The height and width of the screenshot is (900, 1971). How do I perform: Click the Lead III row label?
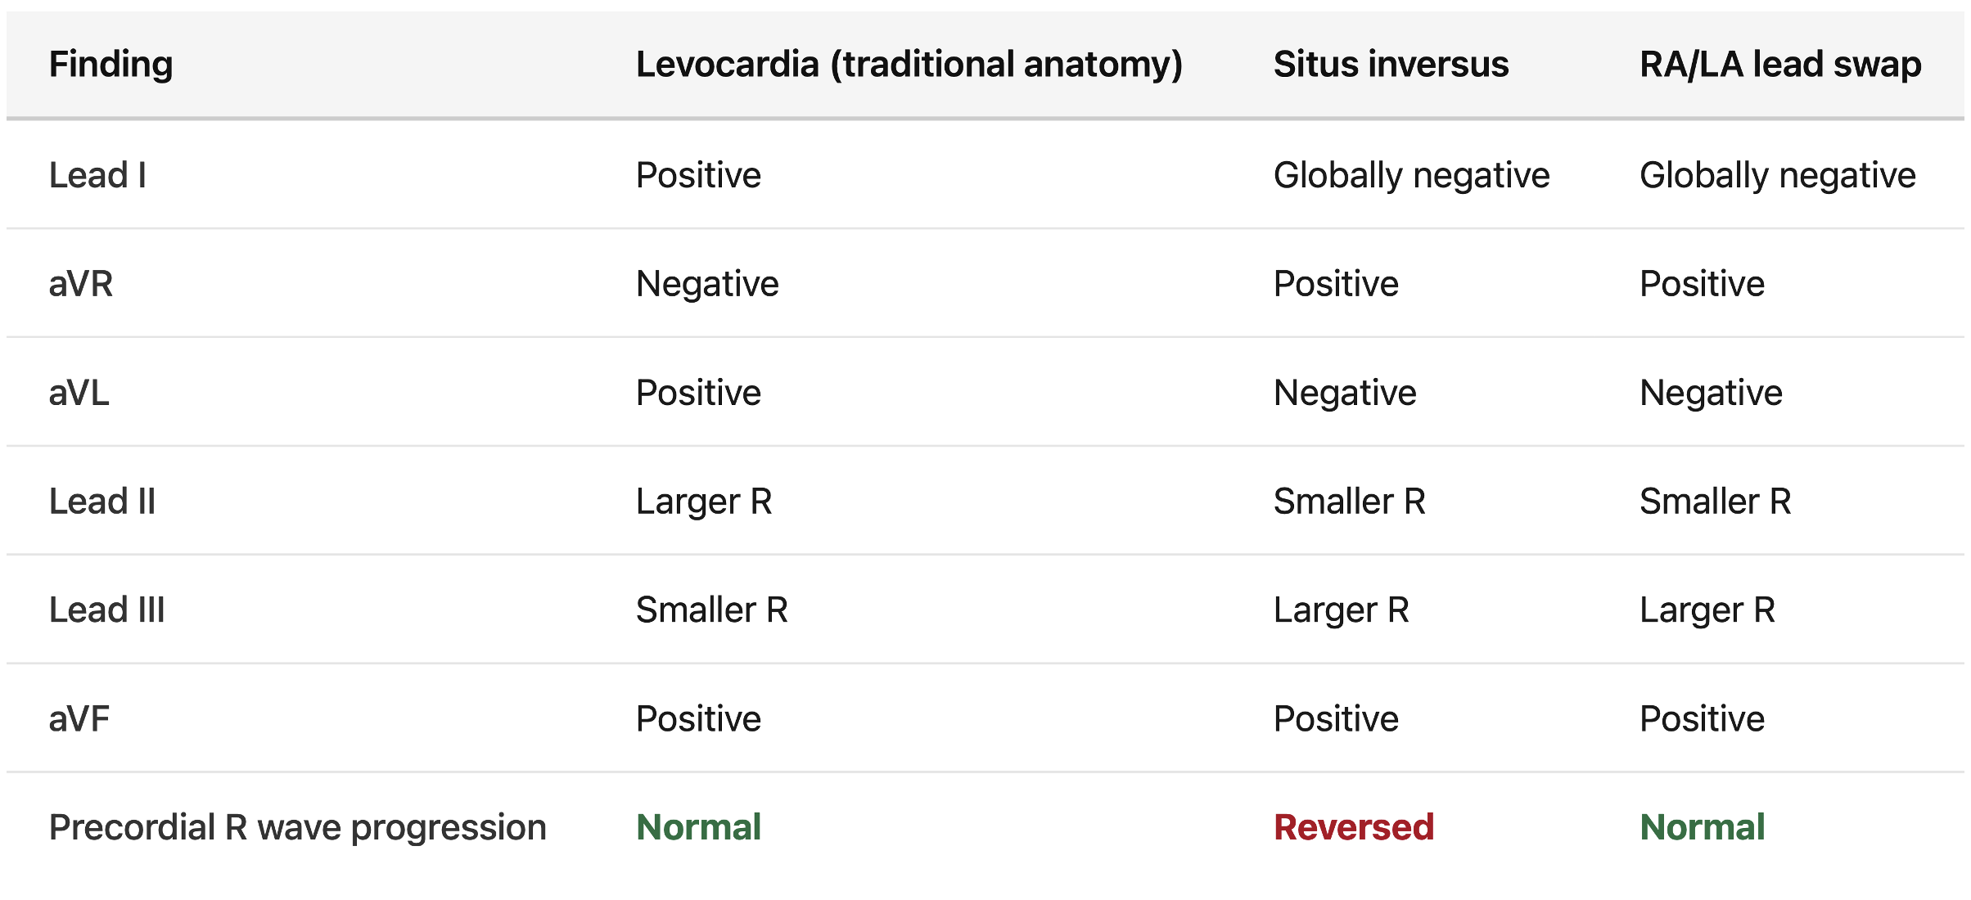(x=106, y=610)
